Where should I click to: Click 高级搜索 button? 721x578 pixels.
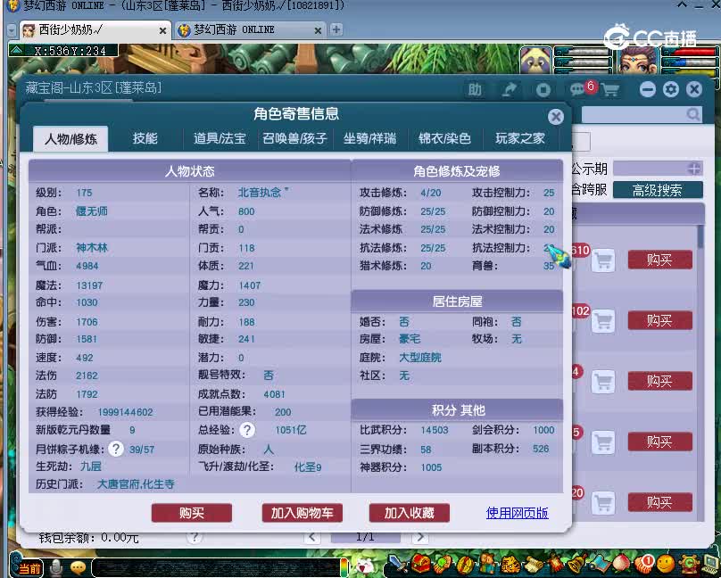[x=658, y=190]
